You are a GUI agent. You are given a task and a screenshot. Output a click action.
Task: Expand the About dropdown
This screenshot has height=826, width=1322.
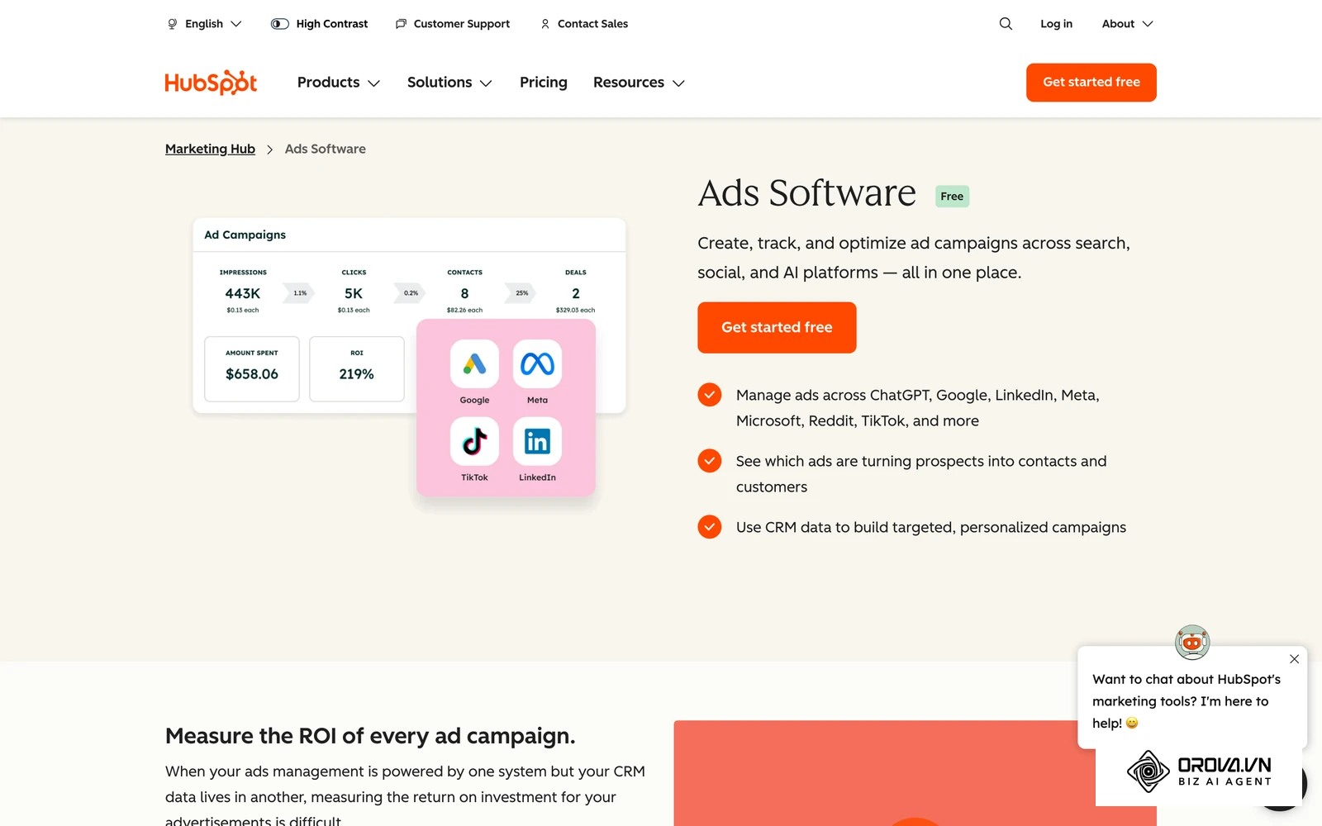pyautogui.click(x=1127, y=24)
